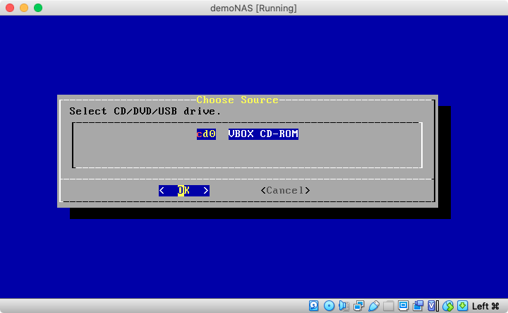The width and height of the screenshot is (508, 313).
Task: Click the hard disk activity status icon
Action: coord(313,305)
